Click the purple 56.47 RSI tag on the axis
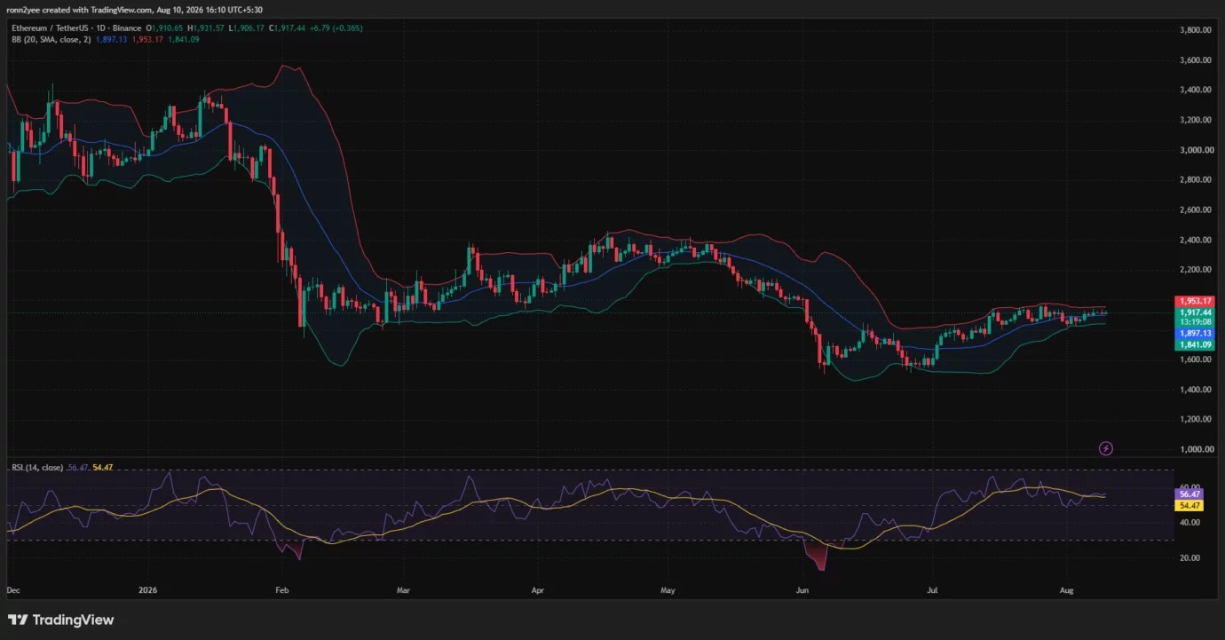This screenshot has height=640, width=1225. 1189,494
